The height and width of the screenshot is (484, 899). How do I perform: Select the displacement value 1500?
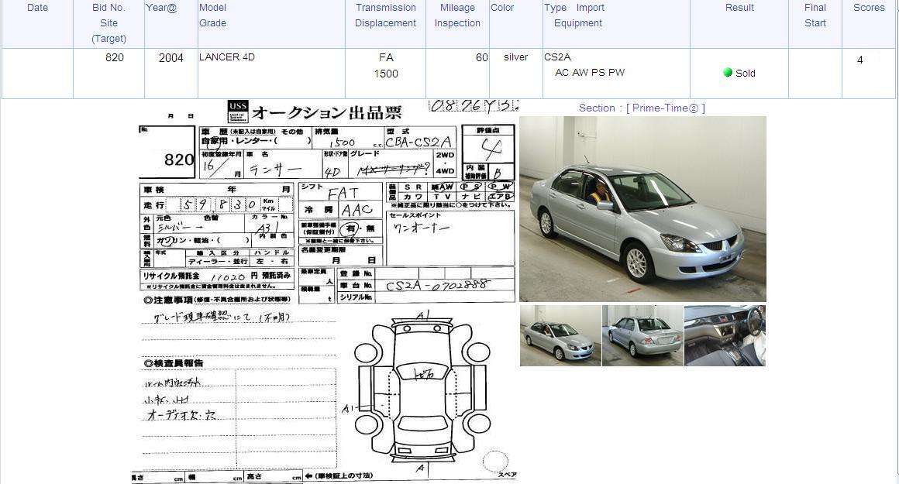coord(386,74)
